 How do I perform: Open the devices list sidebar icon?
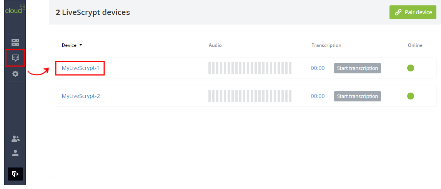[x=15, y=42]
